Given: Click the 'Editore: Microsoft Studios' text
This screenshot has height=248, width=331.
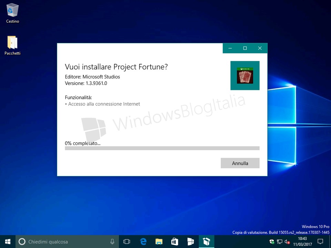Looking at the screenshot, I should pyautogui.click(x=92, y=77).
